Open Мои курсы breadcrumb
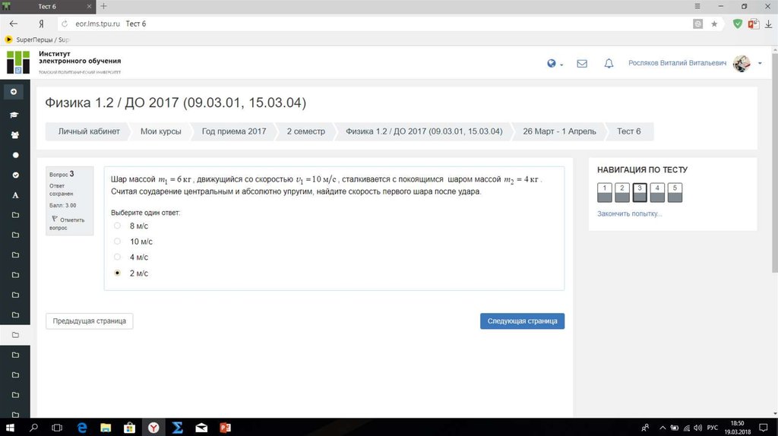Image resolution: width=778 pixels, height=436 pixels. pos(161,131)
